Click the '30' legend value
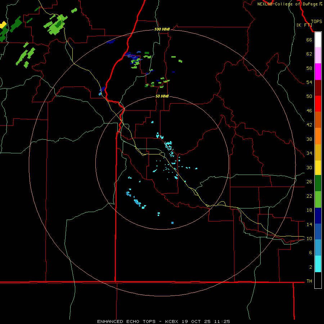324x324 pixels. click(309, 167)
